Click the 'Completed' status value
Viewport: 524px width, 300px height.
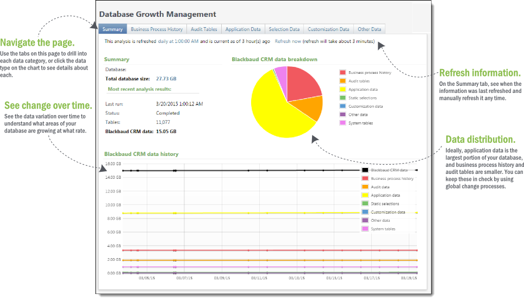point(168,113)
